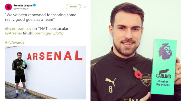181x101 pixels.
Task: Open the @premierleague handle link
Action: pos(21,8)
